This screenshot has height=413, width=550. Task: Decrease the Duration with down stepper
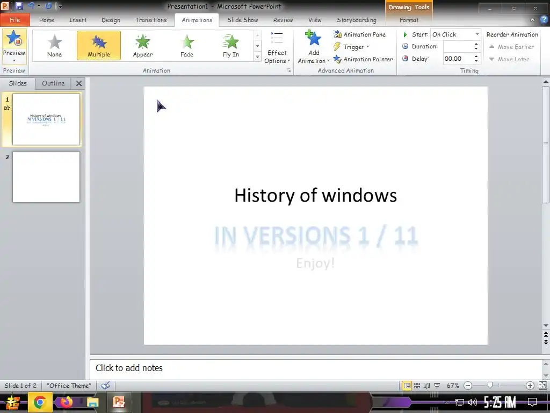(476, 49)
